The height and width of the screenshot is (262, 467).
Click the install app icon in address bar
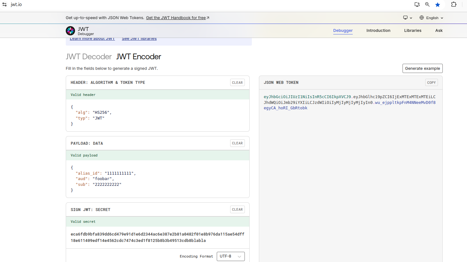[417, 4]
